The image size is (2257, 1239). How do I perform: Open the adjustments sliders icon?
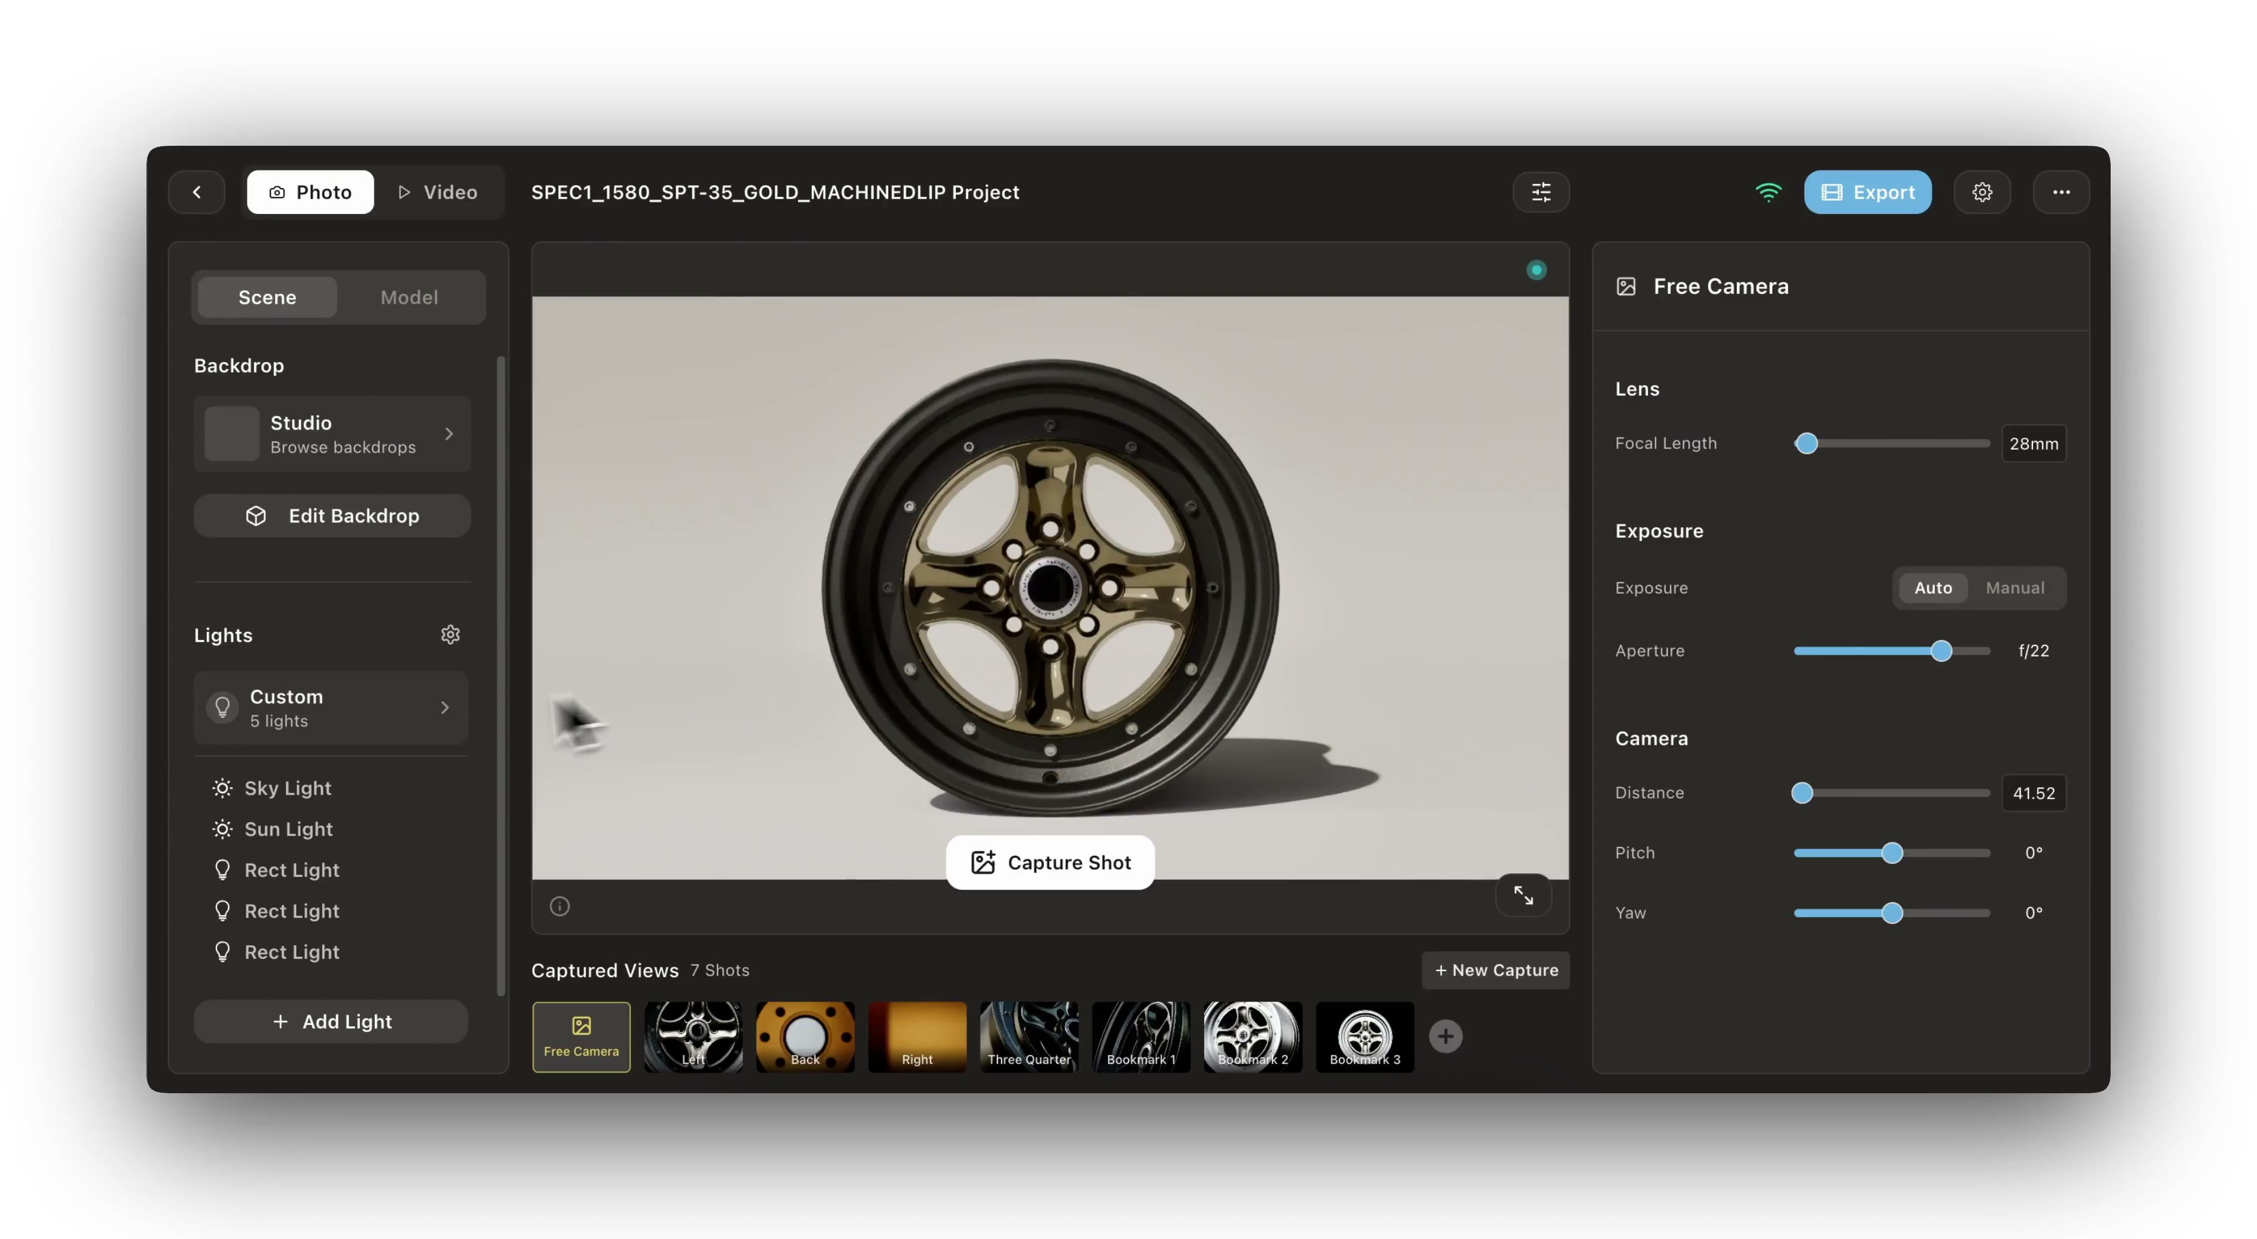pos(1541,192)
